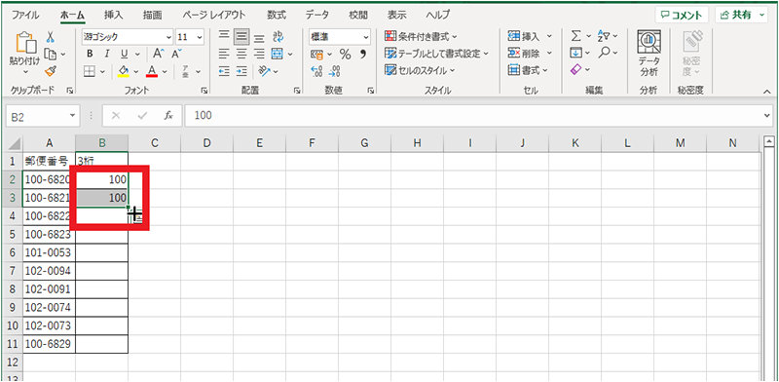
Task: Click the formula bar showing 100
Action: [474, 115]
